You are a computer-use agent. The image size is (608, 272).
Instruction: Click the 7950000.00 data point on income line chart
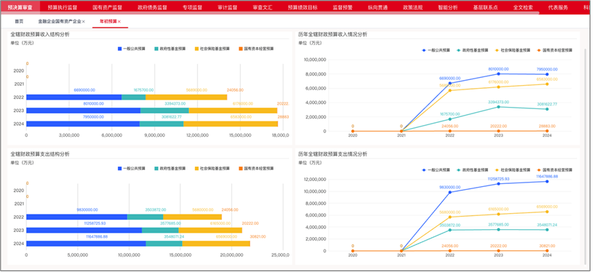[547, 74]
